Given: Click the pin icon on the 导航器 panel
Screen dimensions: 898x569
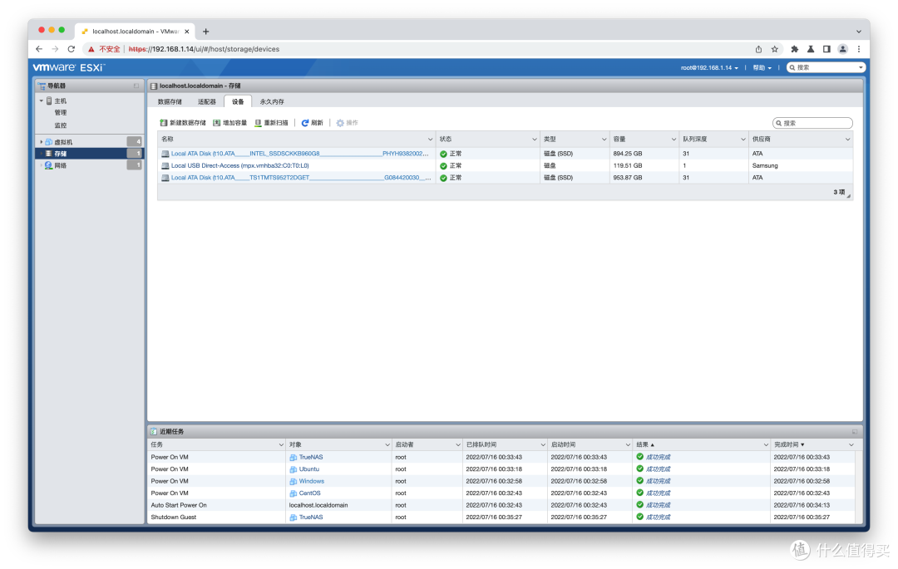Looking at the screenshot, I should pyautogui.click(x=136, y=86).
